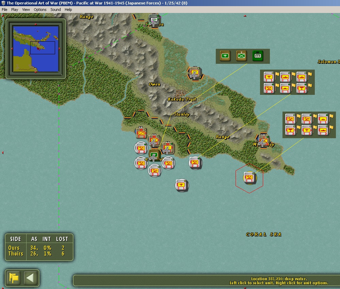Click the minimap's left scroll arrow
340x289 pixels.
coord(12,49)
